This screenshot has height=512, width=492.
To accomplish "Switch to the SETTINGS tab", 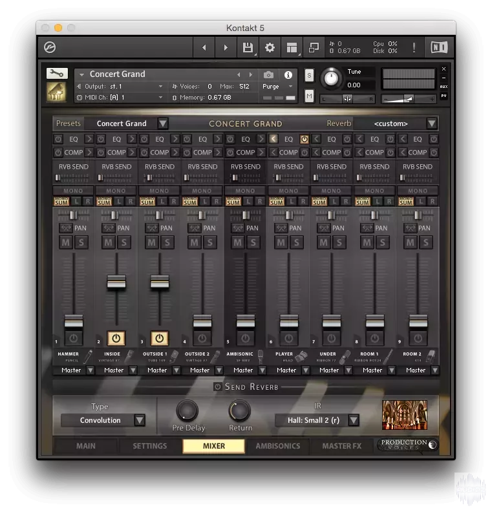I will click(150, 446).
